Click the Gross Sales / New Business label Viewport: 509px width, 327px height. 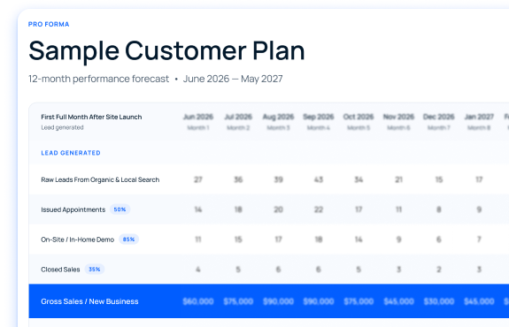89,301
